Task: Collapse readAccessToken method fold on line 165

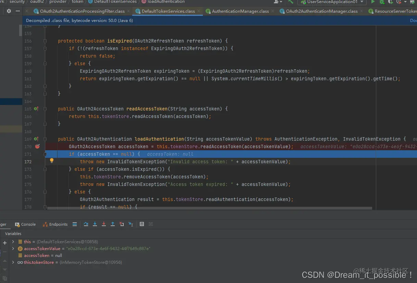Action: pos(45,109)
